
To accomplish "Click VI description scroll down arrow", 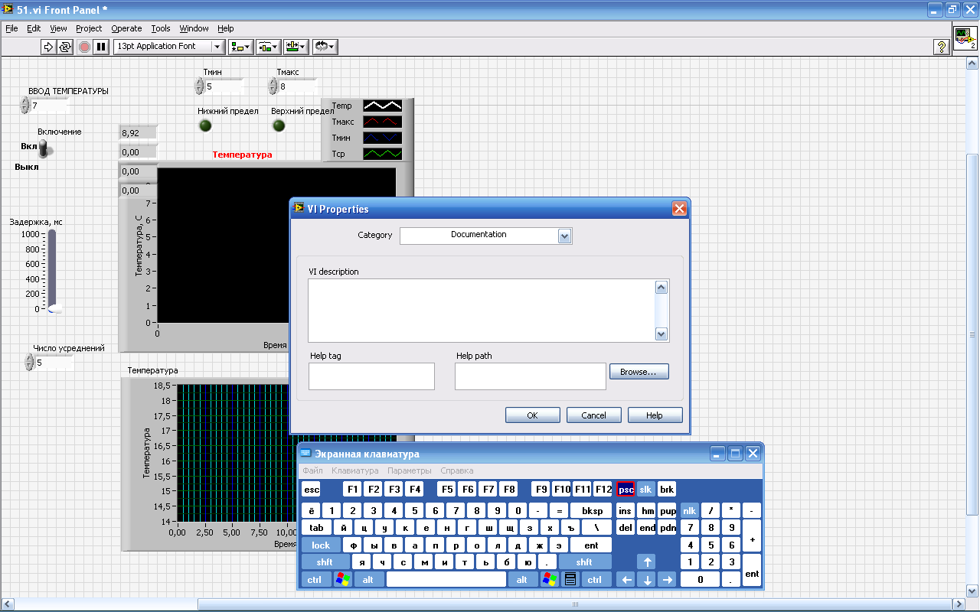I will point(661,334).
